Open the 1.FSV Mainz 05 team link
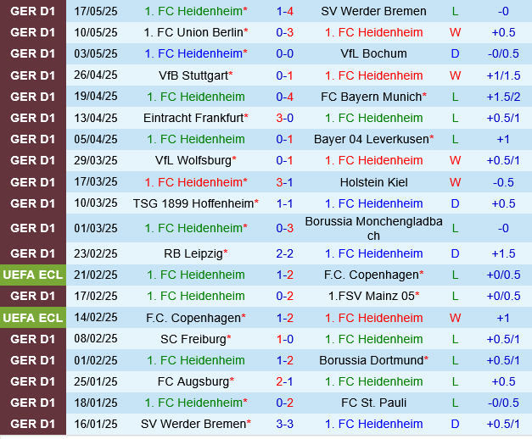Screen dimensions: 532x439 [x=372, y=296]
